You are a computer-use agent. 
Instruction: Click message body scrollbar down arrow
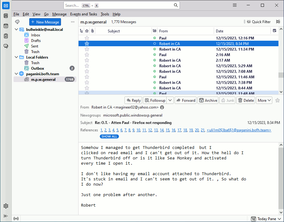tap(281, 212)
